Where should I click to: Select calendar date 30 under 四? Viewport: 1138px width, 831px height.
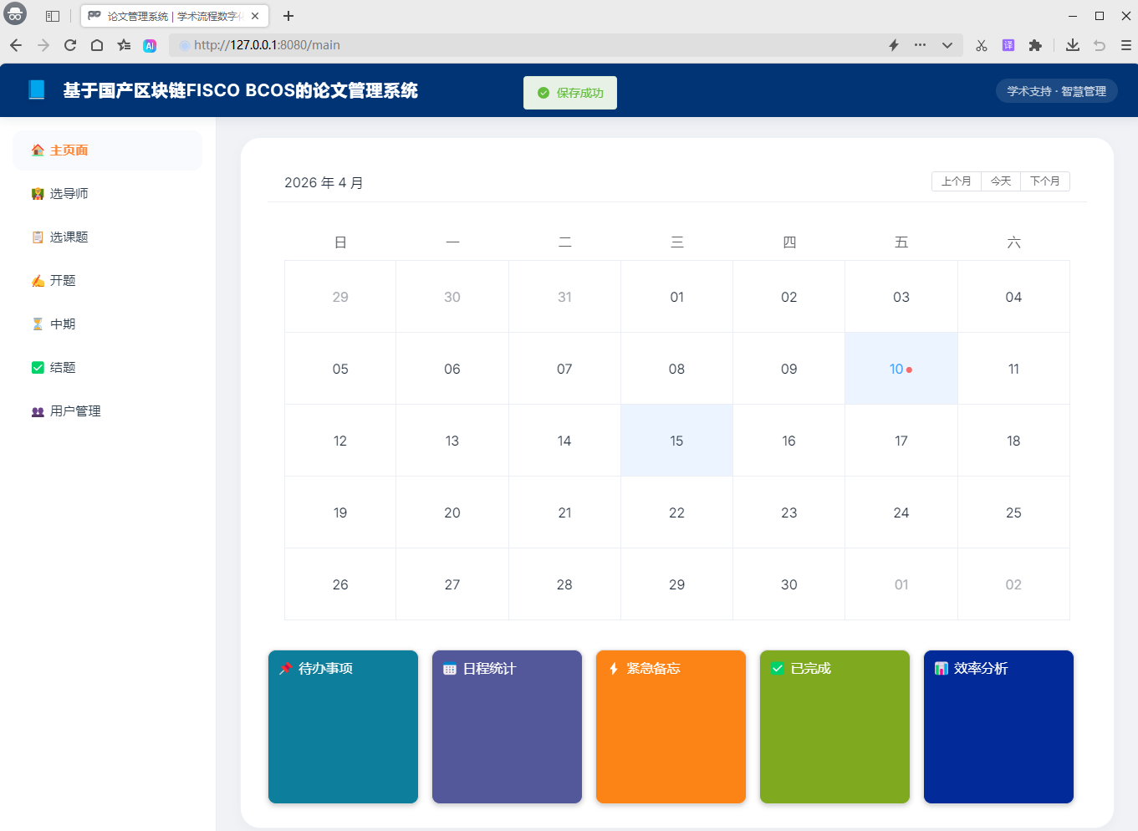[789, 584]
